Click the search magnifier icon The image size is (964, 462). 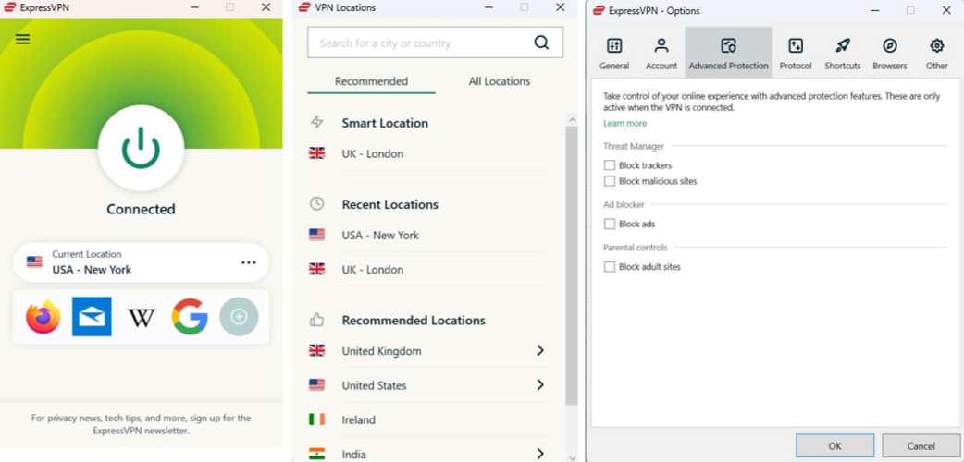[x=541, y=43]
